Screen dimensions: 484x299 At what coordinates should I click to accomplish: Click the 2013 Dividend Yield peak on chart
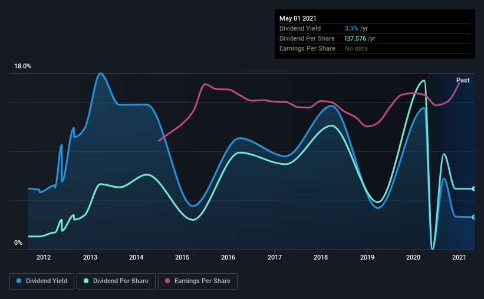tap(100, 74)
